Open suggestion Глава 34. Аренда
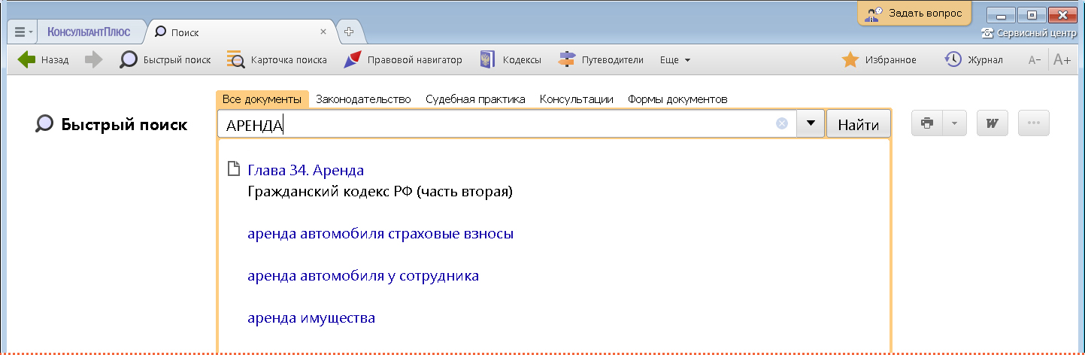 click(x=305, y=170)
